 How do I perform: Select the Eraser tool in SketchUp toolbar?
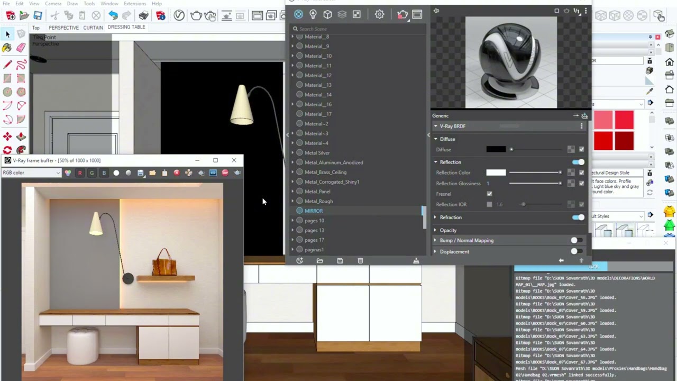[21, 48]
